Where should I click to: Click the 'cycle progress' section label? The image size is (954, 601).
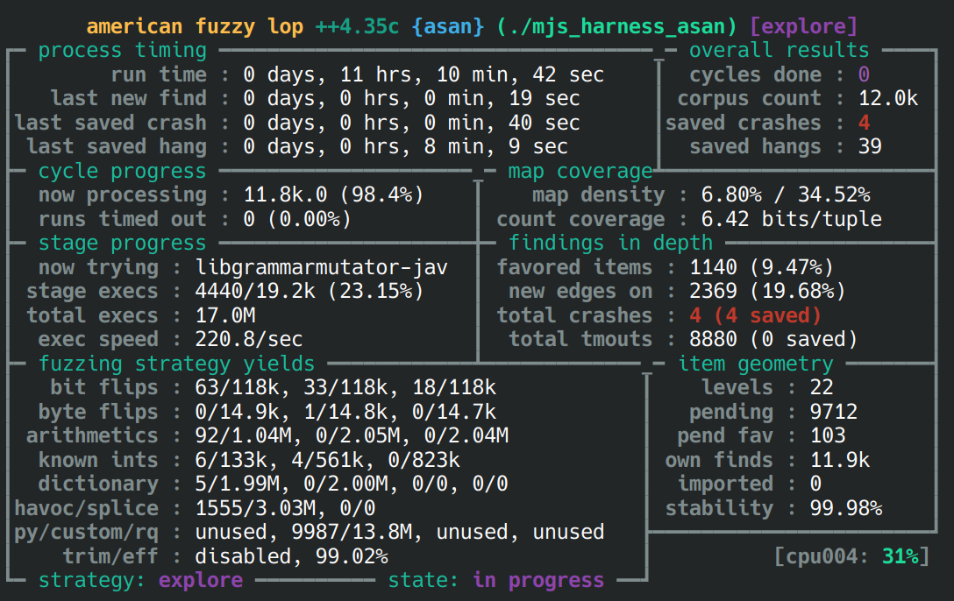tap(123, 171)
